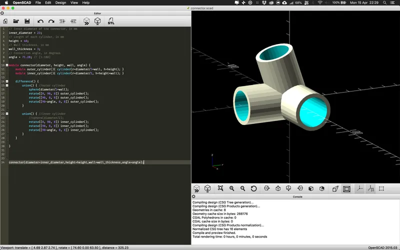Toggle Orthogonal projection
The image size is (400, 250).
(346, 189)
